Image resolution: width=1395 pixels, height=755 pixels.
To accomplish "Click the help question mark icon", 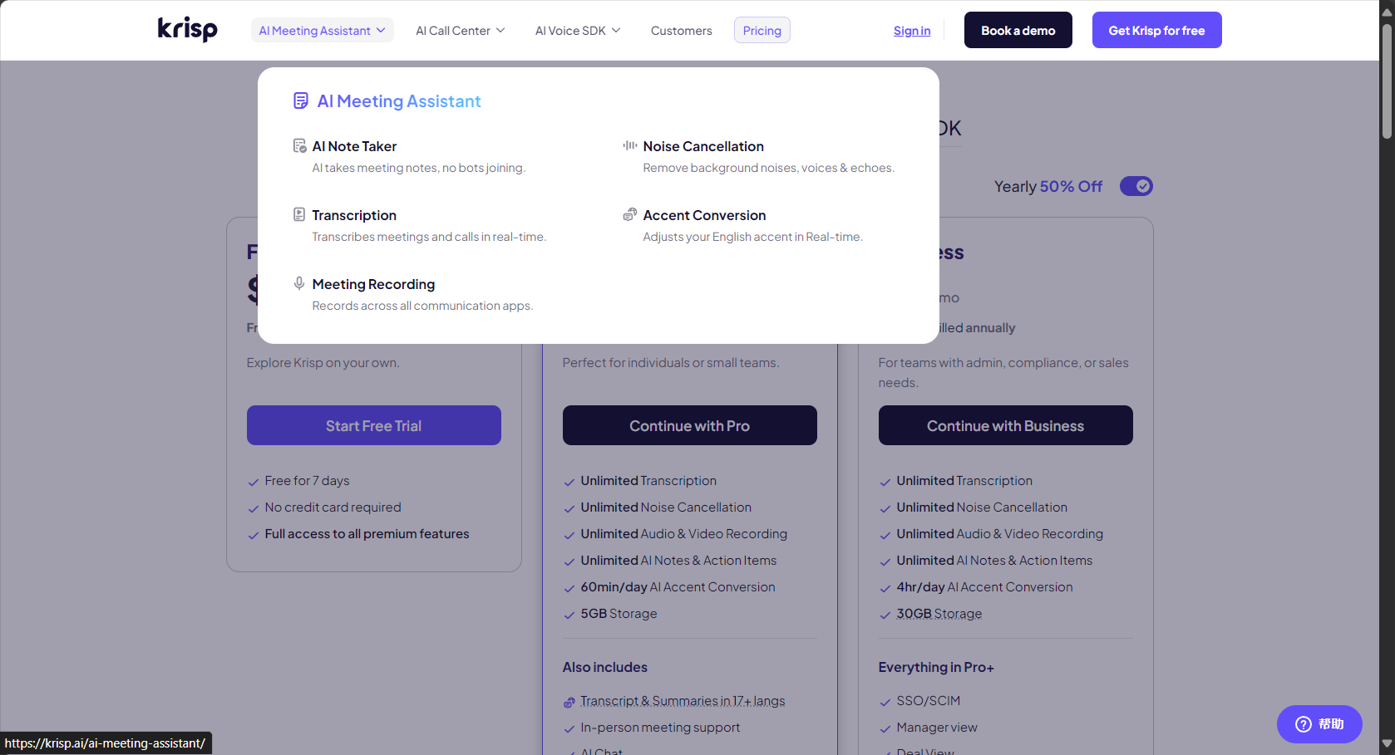I will 1304,724.
